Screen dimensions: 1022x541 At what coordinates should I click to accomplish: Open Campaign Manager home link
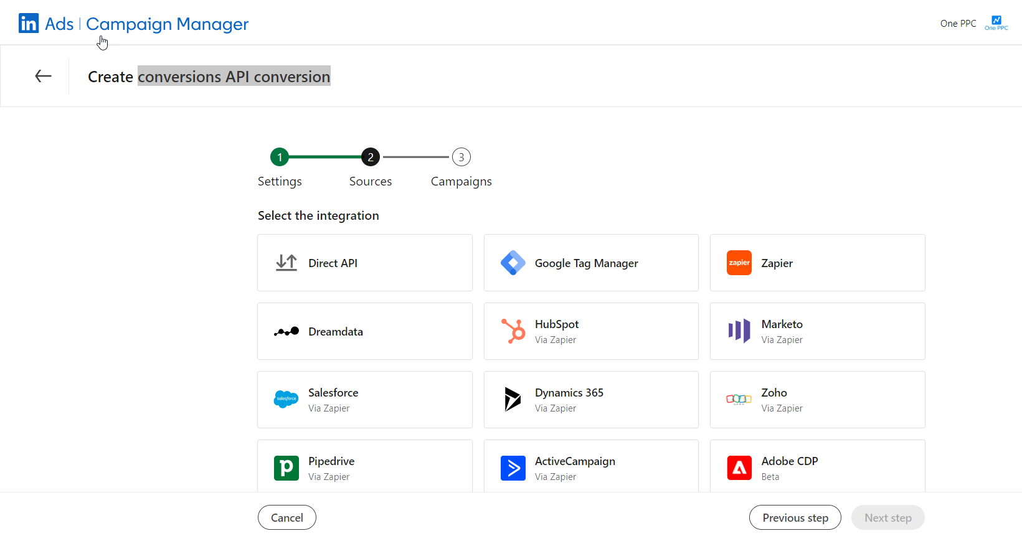[167, 24]
